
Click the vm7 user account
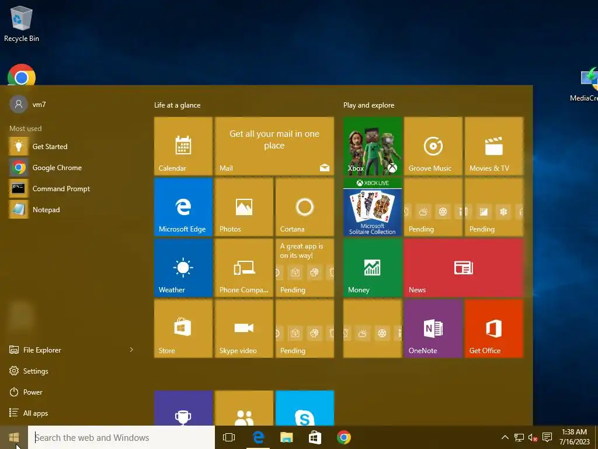click(28, 104)
